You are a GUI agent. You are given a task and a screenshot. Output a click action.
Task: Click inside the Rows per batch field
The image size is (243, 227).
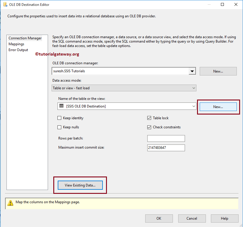pyautogui.click(x=166, y=138)
